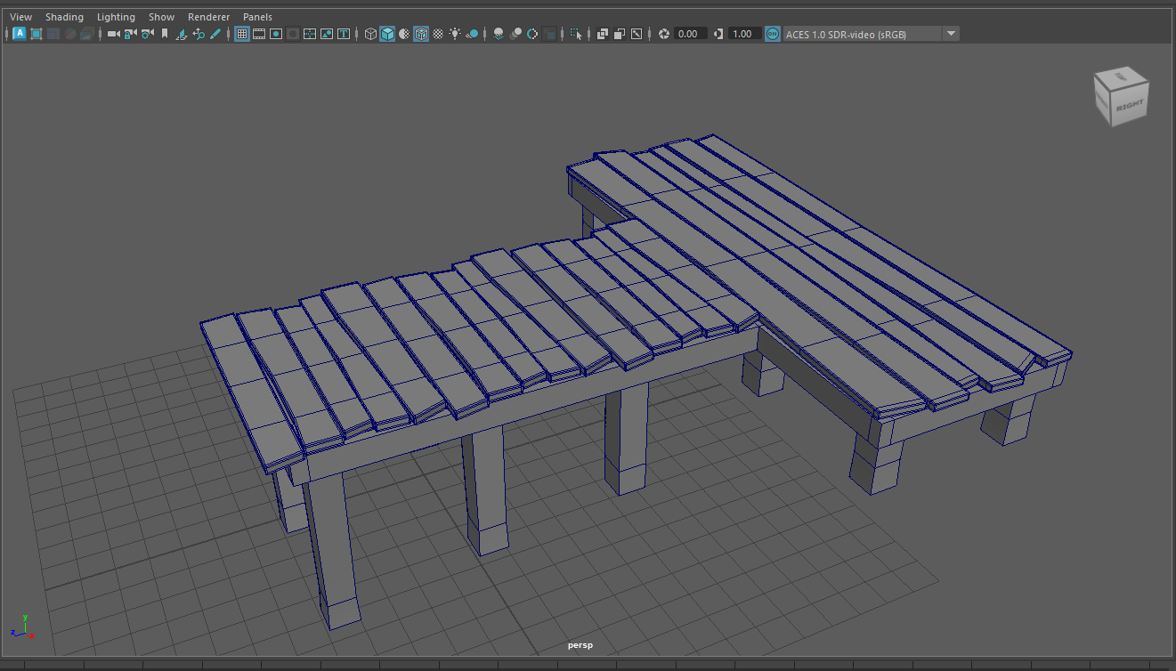Click the exposure value field
The width and height of the screenshot is (1176, 671).
691,34
